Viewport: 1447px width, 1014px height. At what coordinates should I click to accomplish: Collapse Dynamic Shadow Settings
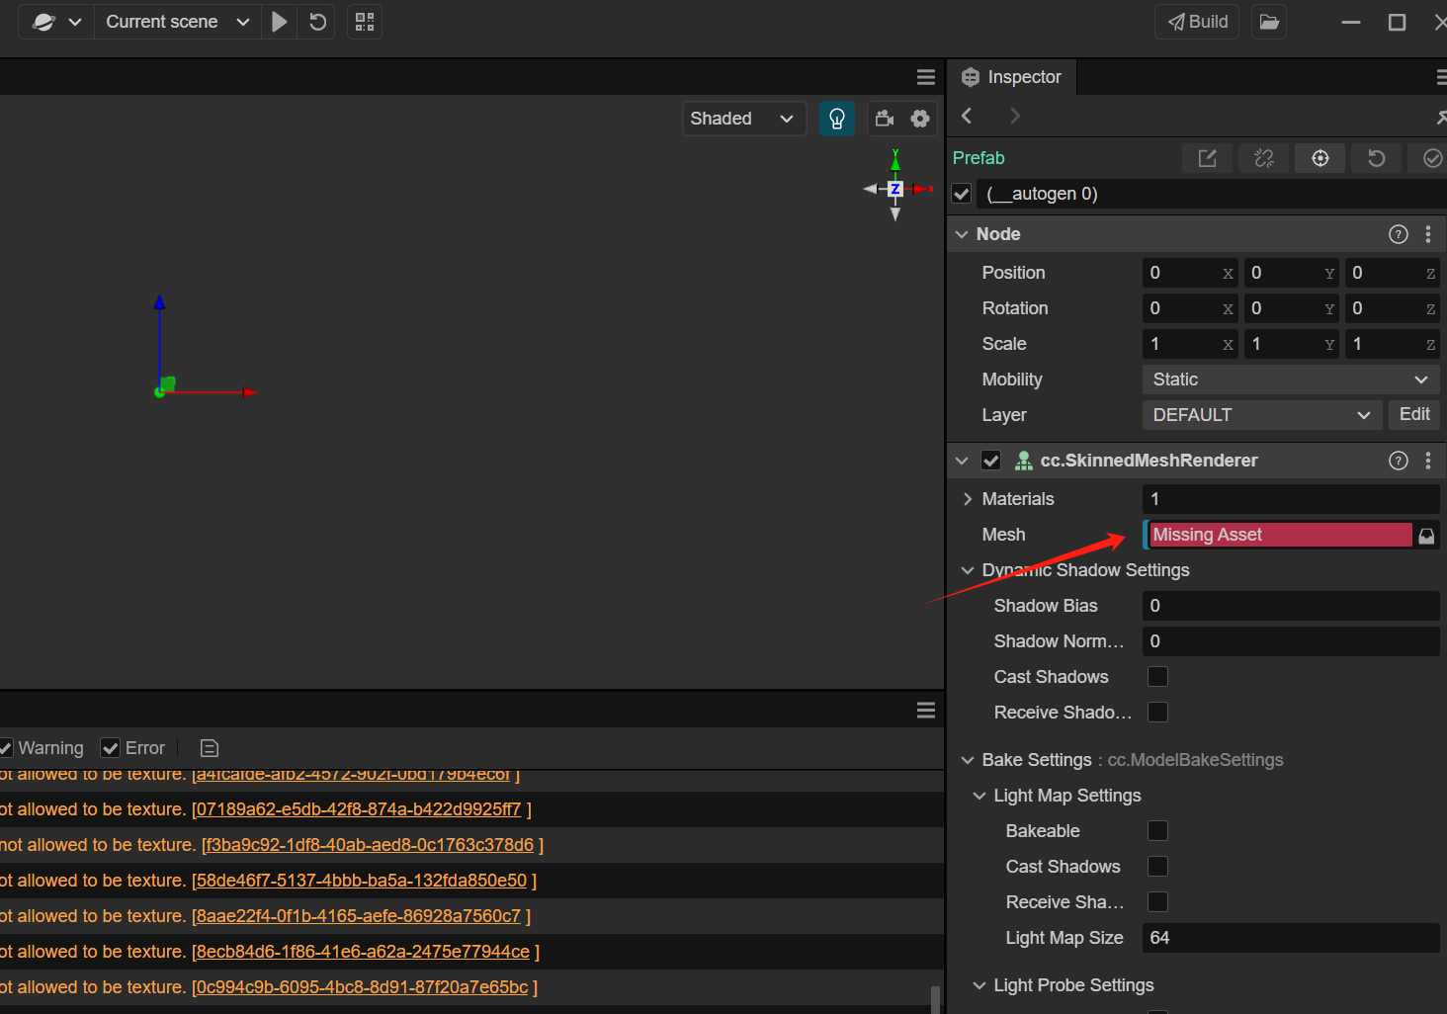[x=968, y=570]
